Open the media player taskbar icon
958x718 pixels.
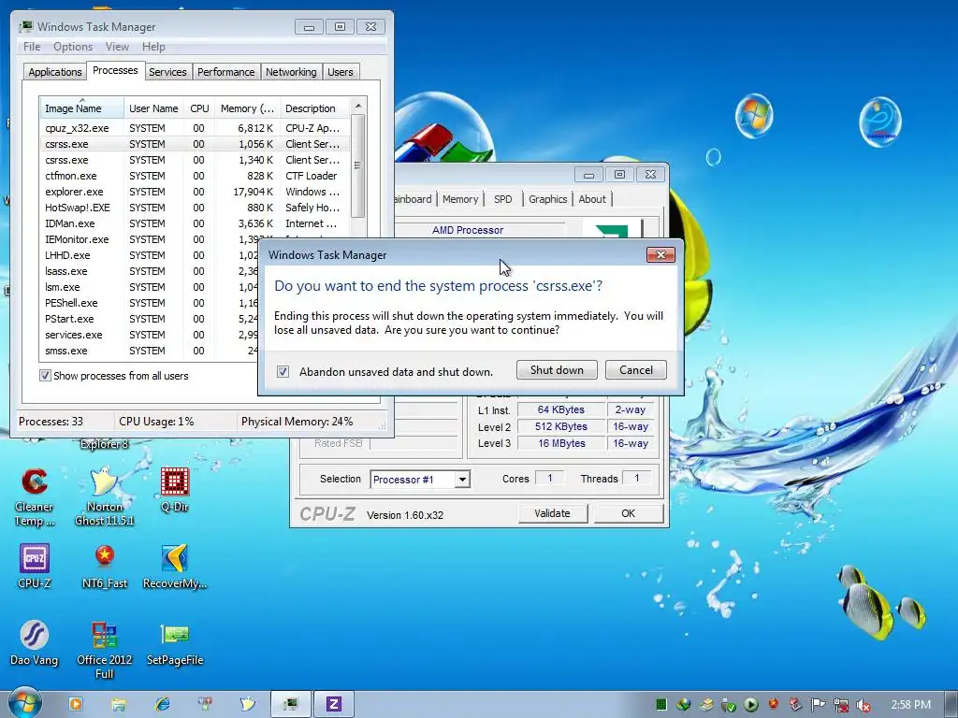[76, 704]
